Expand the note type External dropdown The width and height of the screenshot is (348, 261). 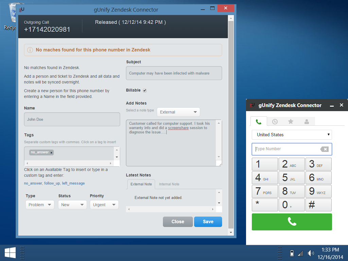178,112
